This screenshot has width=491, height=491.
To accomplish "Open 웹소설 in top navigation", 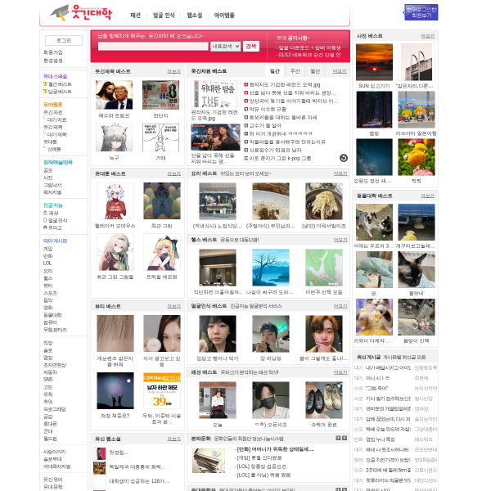I will (x=195, y=15).
